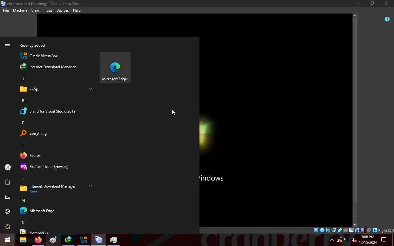Open the Action Center notifications button
The height and width of the screenshot is (246, 394).
384,240
